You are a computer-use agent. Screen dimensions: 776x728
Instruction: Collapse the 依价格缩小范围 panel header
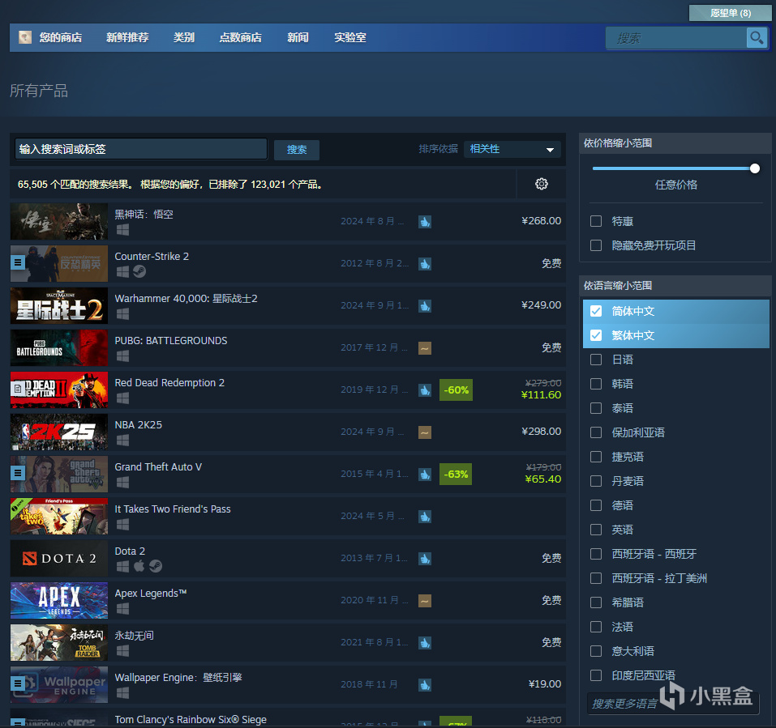pyautogui.click(x=675, y=143)
